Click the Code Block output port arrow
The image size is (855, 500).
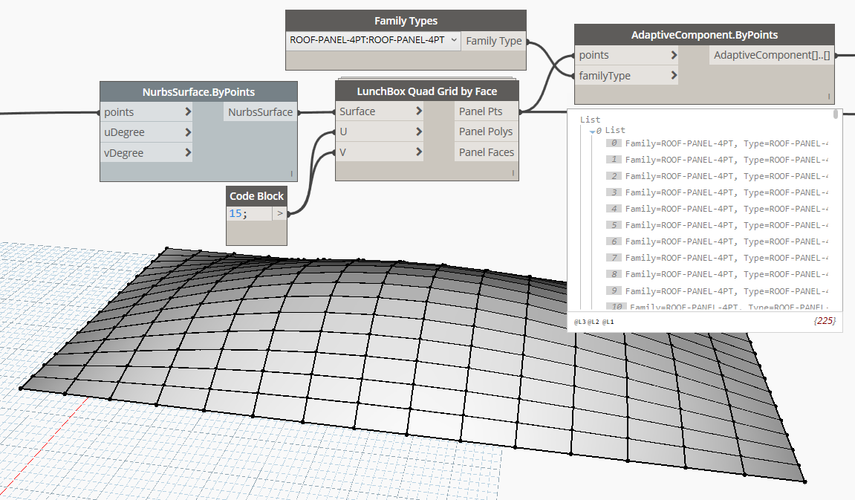279,213
